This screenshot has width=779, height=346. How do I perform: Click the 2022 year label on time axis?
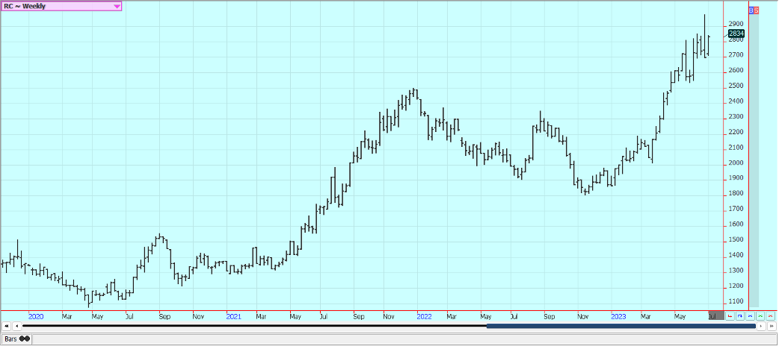click(x=425, y=315)
